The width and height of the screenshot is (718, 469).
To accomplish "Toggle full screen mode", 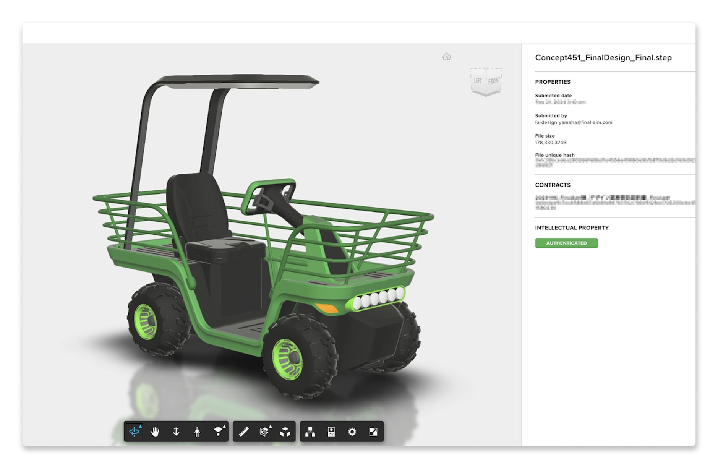I will click(x=373, y=432).
